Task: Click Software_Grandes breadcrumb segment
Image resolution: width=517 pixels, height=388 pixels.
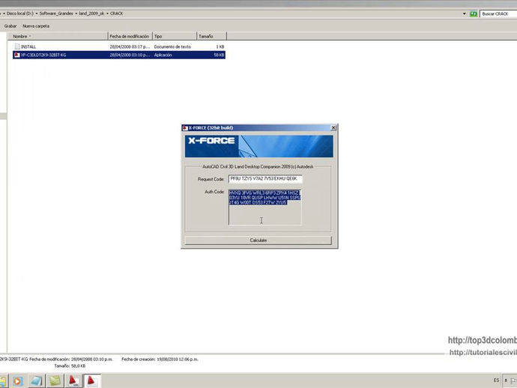Action: (x=56, y=13)
